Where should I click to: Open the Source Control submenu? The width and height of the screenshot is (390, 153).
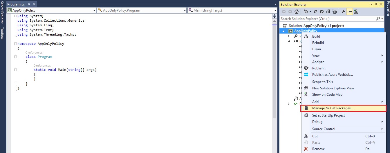coord(344,129)
